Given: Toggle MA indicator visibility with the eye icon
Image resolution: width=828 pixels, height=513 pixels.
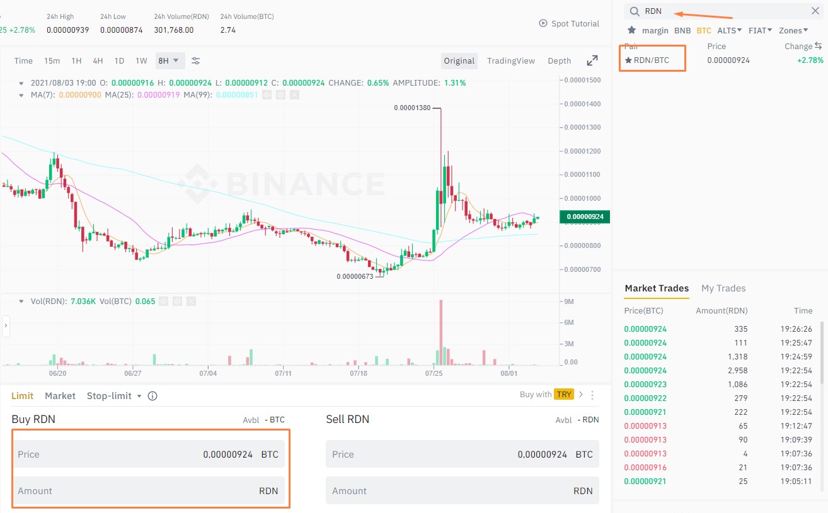Looking at the screenshot, I should coord(267,94).
